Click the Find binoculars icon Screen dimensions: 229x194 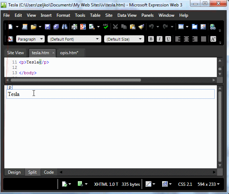pyautogui.click(x=65, y=27)
